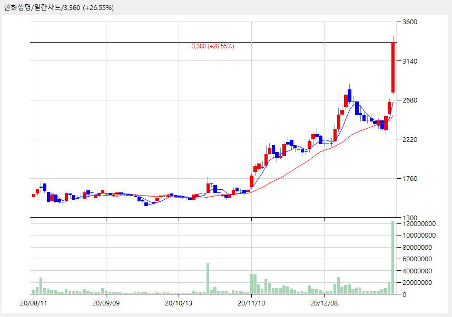Click the red price label 3,360 (+26.55%)
Image resolution: width=452 pixels, height=317 pixels.
(213, 46)
